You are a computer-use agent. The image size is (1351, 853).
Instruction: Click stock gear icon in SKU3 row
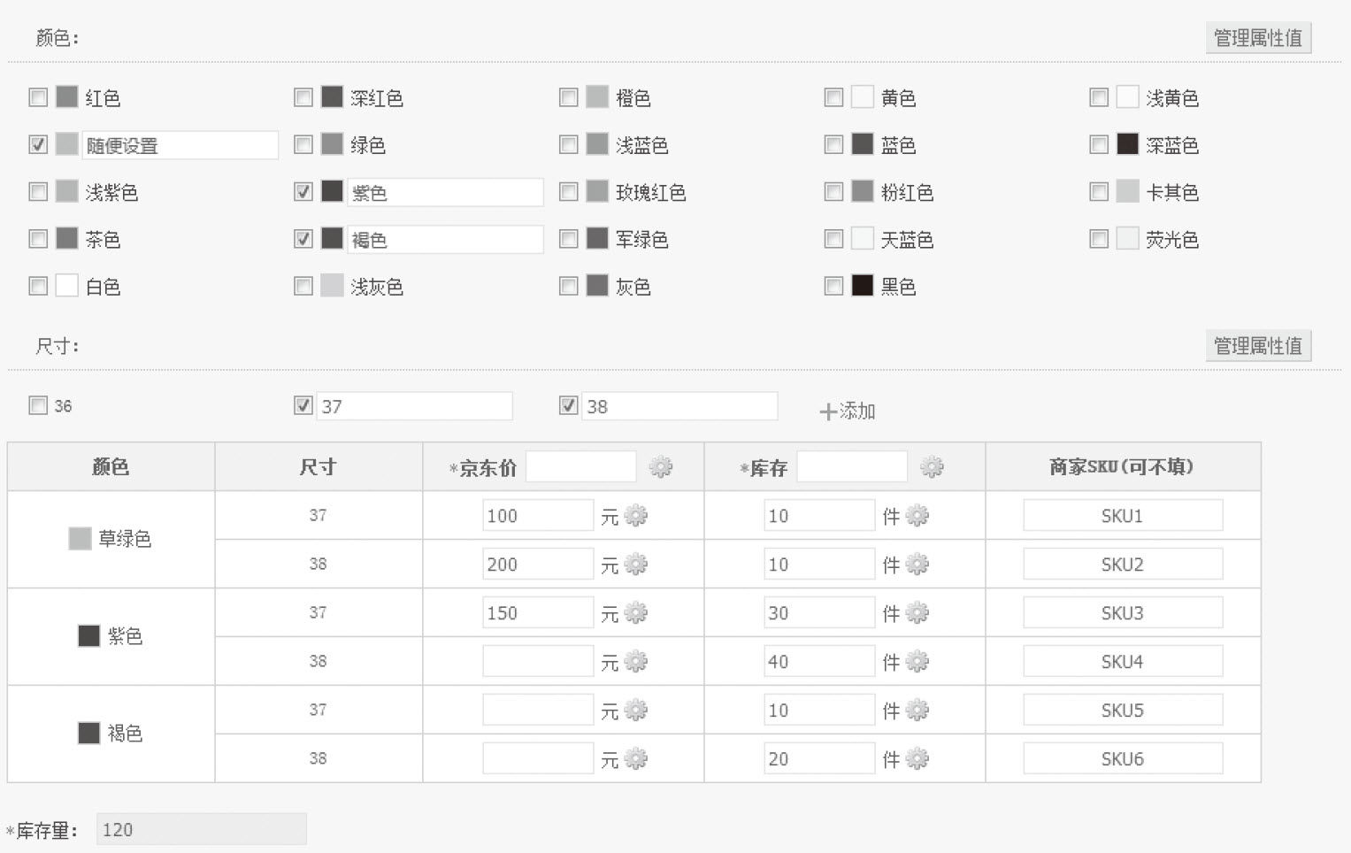[917, 613]
